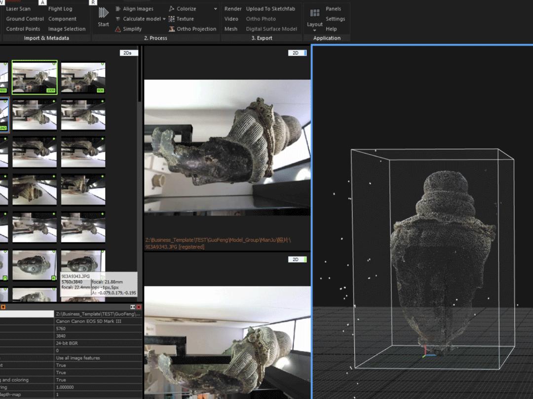Click the Z:\Business_Template path property value

point(98,314)
